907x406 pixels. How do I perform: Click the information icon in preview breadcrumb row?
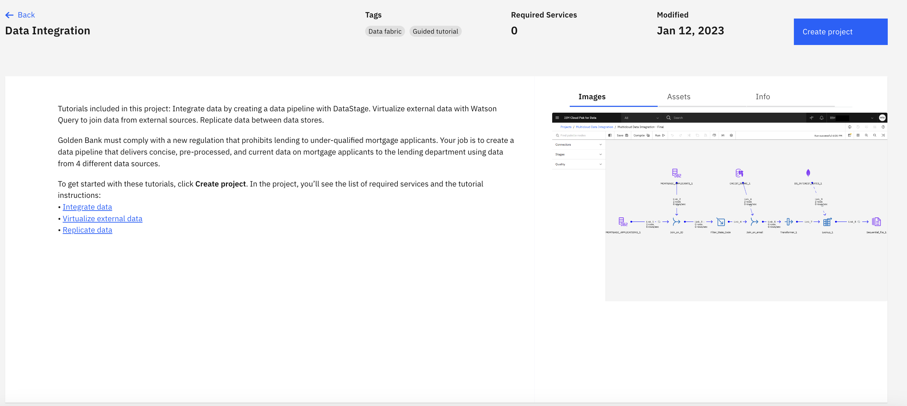pyautogui.click(x=850, y=127)
